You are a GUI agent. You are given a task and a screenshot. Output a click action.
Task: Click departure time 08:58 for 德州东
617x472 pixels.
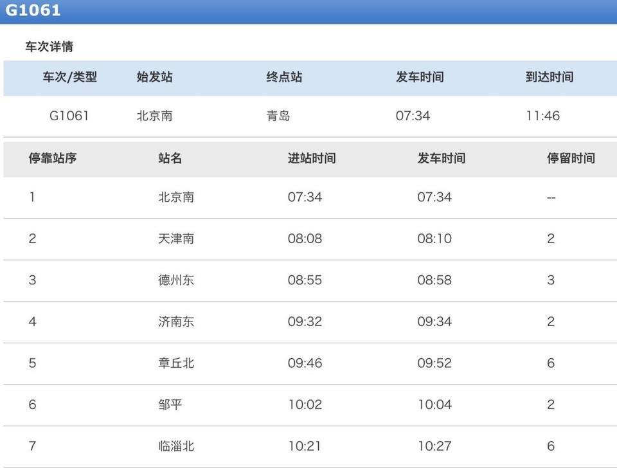(434, 280)
